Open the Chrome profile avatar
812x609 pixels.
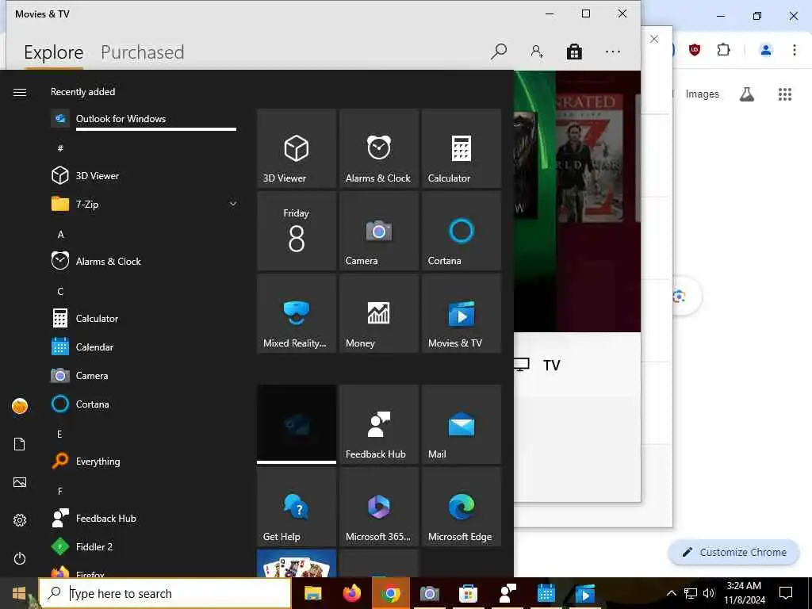pos(765,50)
